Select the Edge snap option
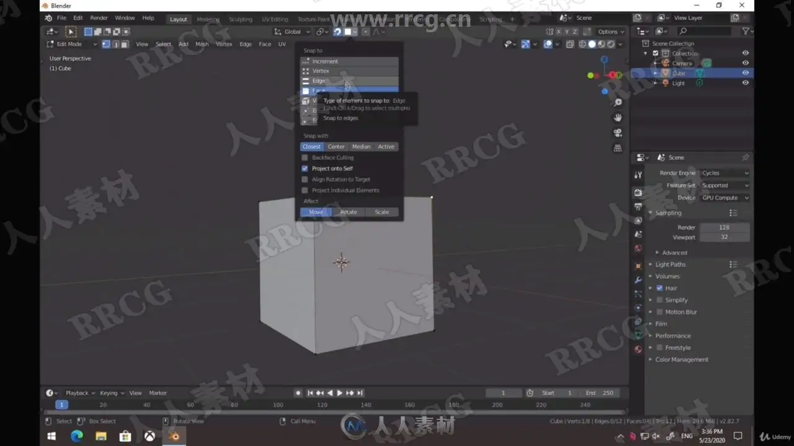Image resolution: width=794 pixels, height=446 pixels. [349, 81]
